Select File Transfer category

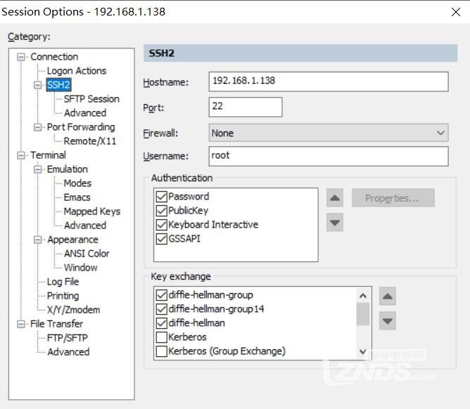click(x=57, y=324)
